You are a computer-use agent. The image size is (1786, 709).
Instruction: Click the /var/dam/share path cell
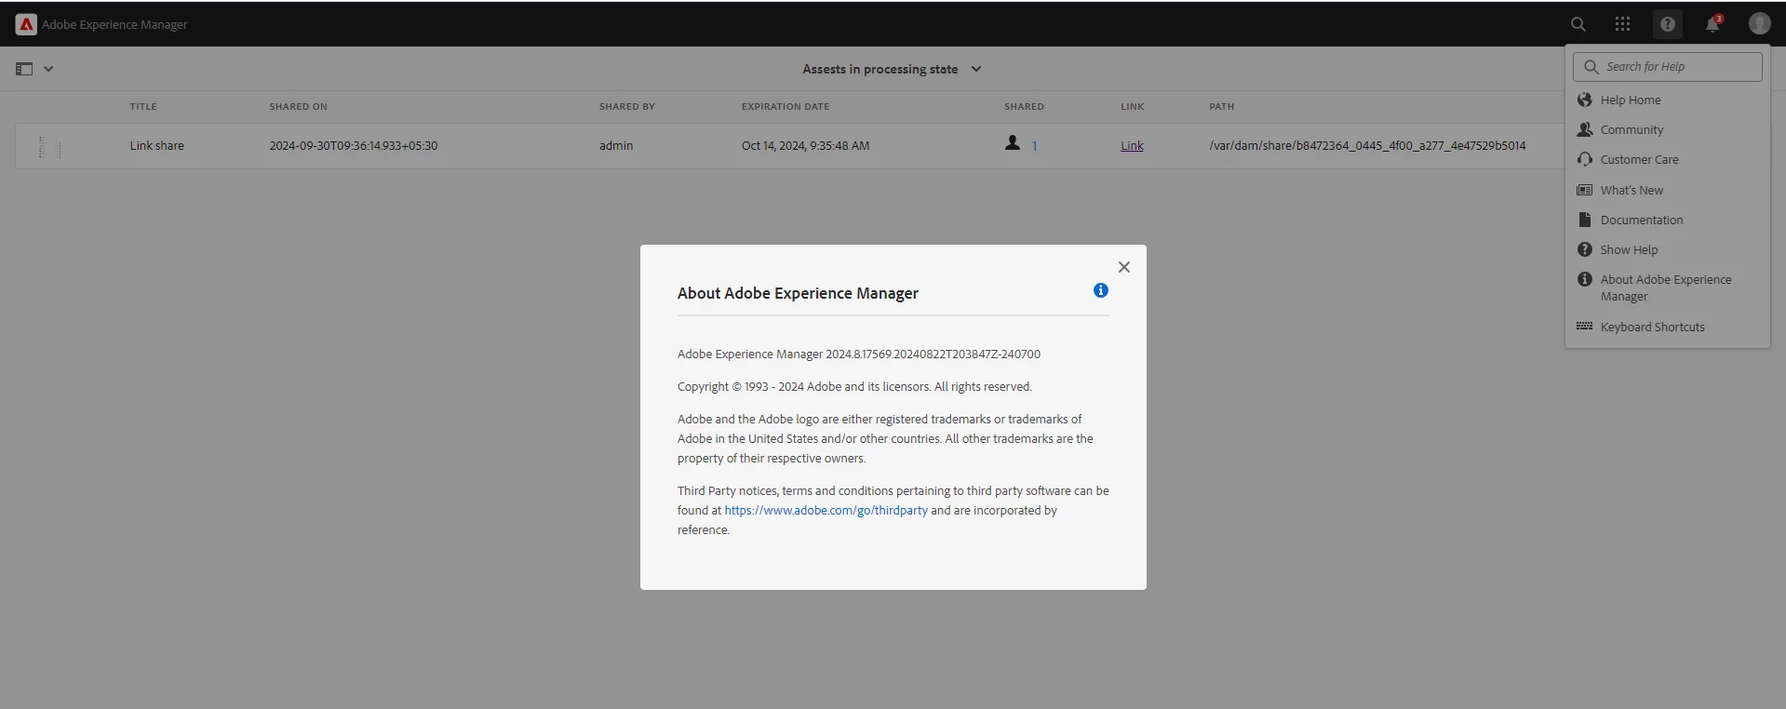click(1367, 146)
